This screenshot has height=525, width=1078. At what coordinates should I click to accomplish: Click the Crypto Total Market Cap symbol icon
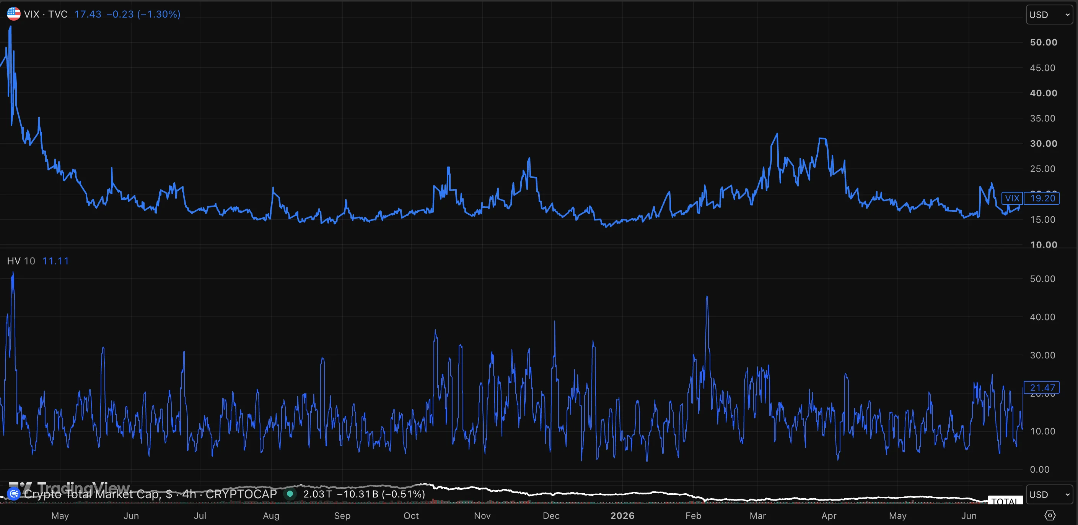point(13,494)
